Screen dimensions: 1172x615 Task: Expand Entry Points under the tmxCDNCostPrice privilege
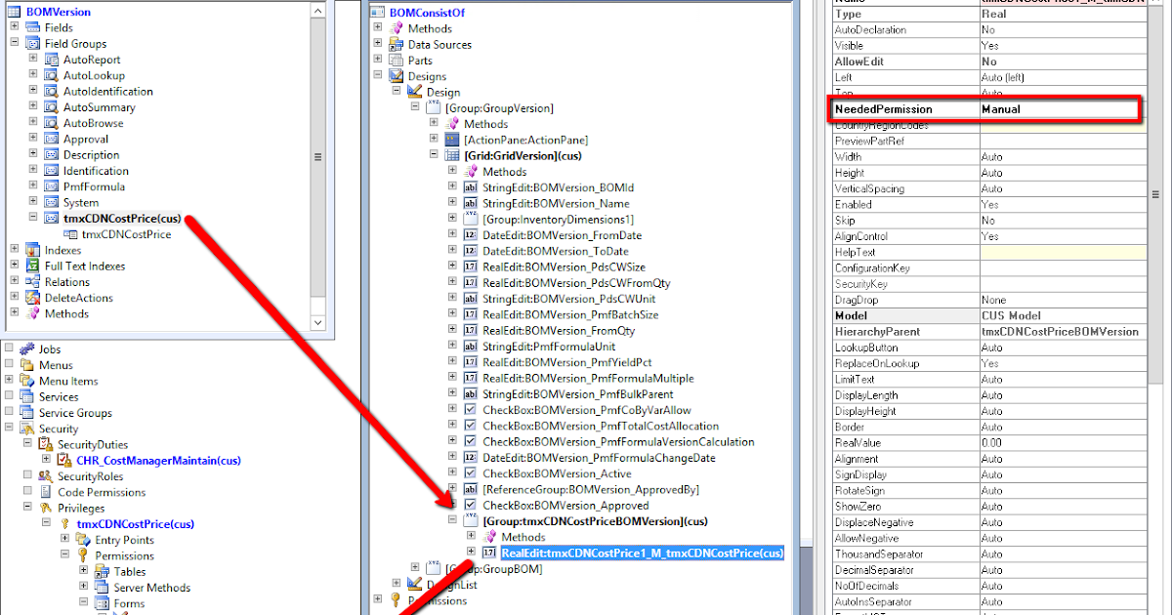[x=64, y=539]
